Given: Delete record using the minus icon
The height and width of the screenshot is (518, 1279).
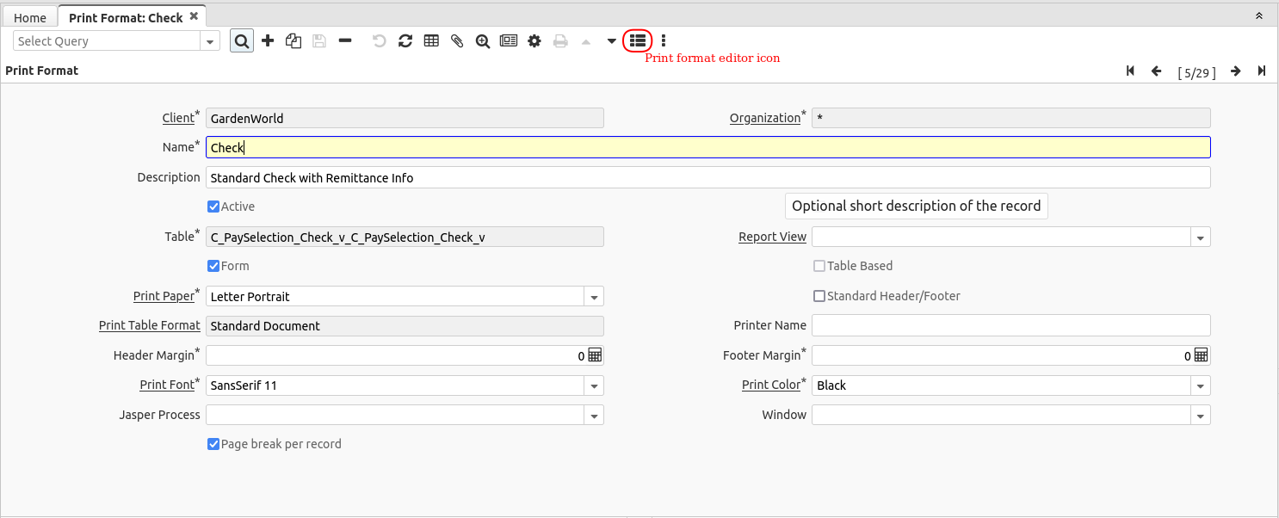Looking at the screenshot, I should 345,40.
